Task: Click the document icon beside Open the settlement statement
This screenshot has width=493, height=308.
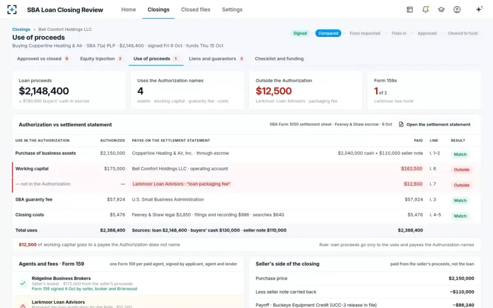Action: coord(401,124)
